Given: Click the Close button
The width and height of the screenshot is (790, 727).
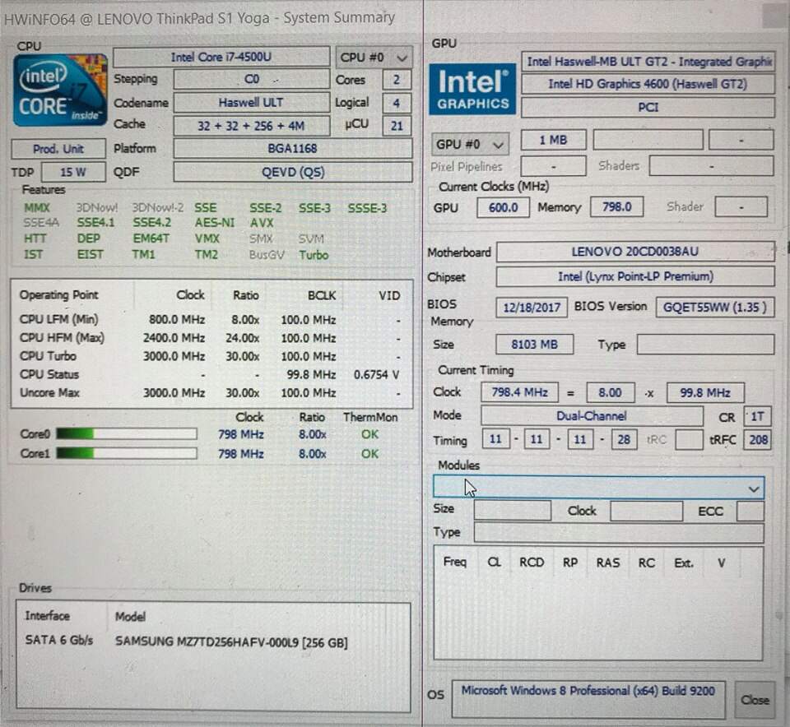Looking at the screenshot, I should click(x=755, y=699).
